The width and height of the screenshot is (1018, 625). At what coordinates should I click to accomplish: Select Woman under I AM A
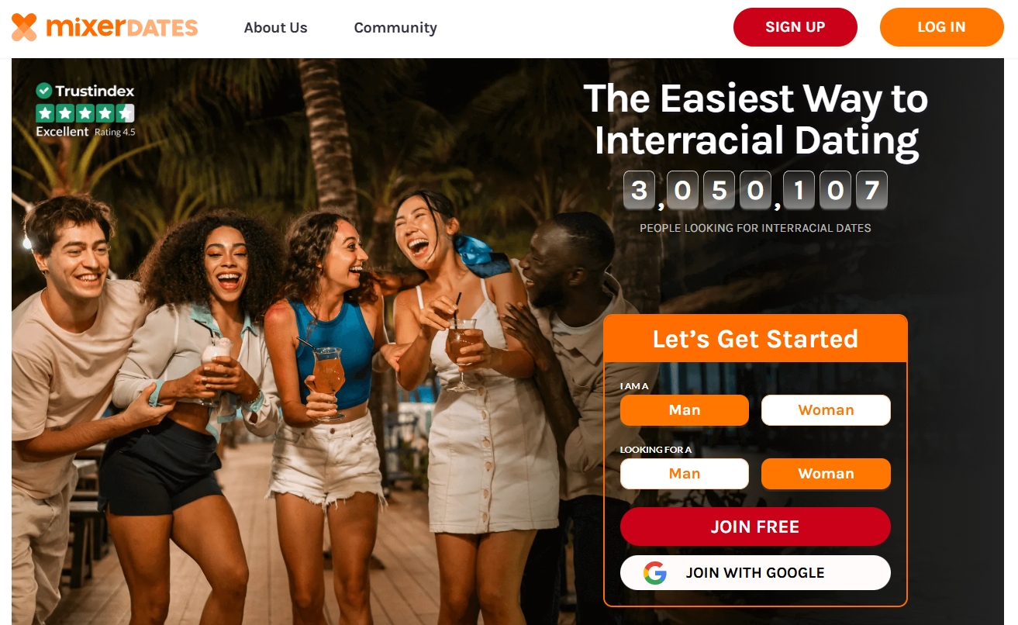pyautogui.click(x=826, y=410)
